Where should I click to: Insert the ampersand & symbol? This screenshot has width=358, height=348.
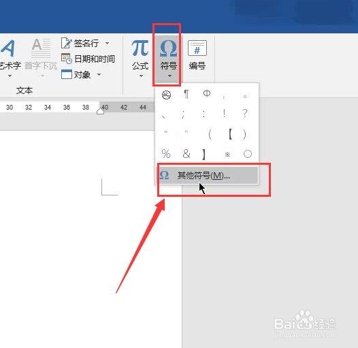pos(186,154)
